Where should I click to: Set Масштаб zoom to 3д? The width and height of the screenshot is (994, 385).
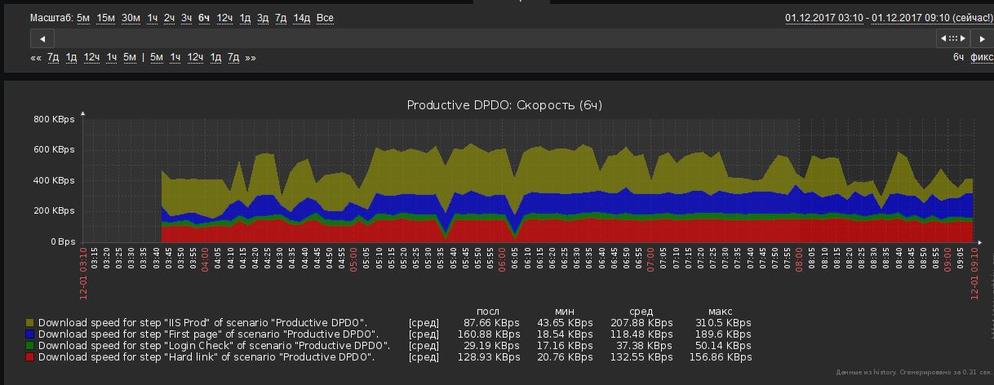263,18
